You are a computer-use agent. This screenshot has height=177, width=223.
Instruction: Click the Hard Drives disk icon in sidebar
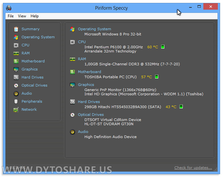click(x=16, y=78)
